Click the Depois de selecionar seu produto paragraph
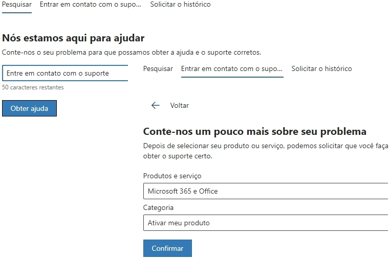This screenshot has width=389, height=260. [266, 151]
